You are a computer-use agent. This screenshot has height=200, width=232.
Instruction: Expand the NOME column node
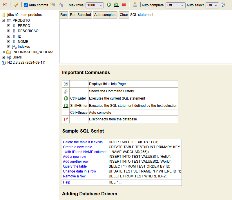(x=9, y=41)
